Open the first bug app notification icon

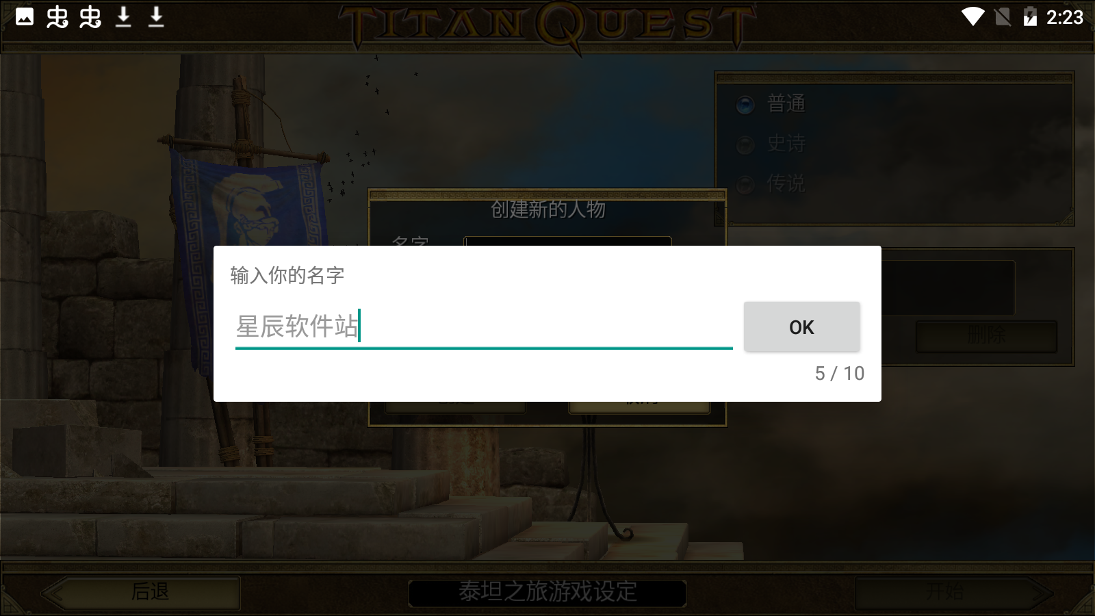tap(57, 16)
